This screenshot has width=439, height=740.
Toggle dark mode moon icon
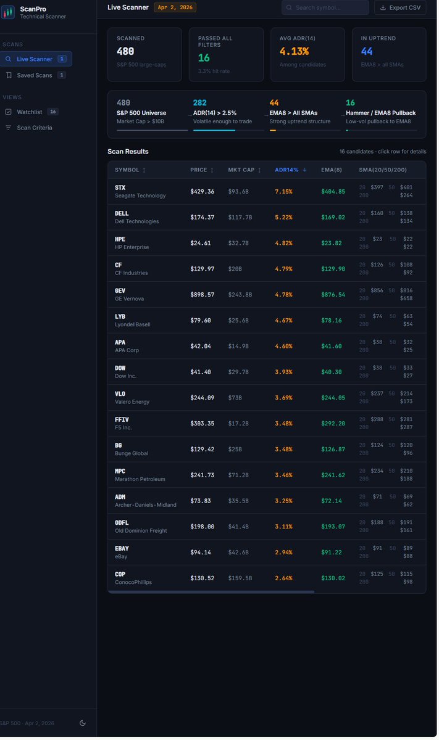click(83, 723)
